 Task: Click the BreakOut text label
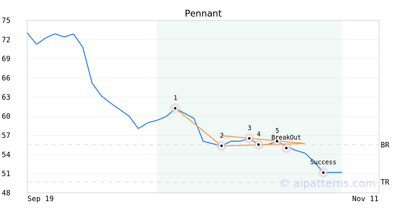click(x=286, y=138)
